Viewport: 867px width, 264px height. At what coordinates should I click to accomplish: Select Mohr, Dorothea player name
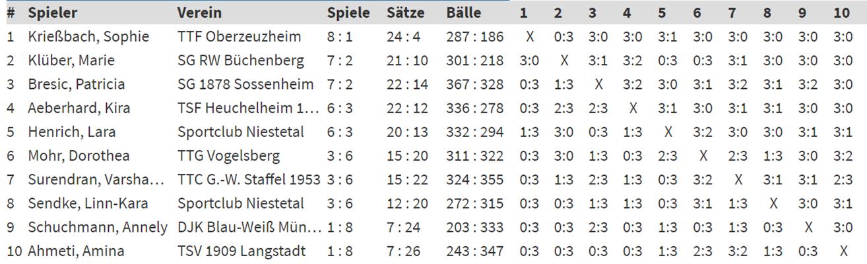tap(79, 156)
